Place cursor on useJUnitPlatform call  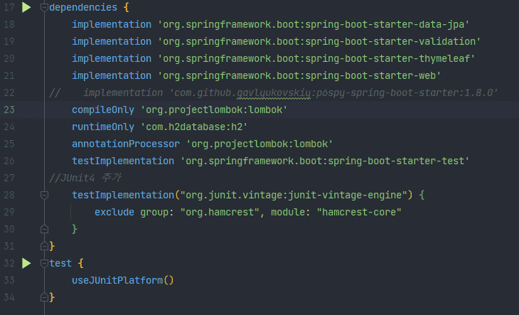[123, 280]
